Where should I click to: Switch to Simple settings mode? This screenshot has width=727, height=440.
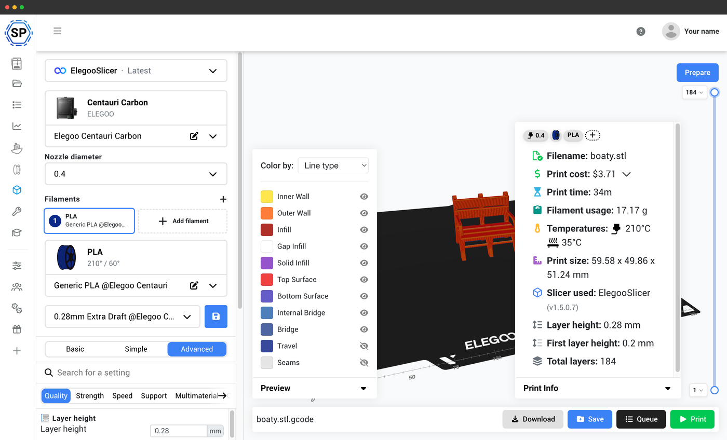(x=136, y=349)
